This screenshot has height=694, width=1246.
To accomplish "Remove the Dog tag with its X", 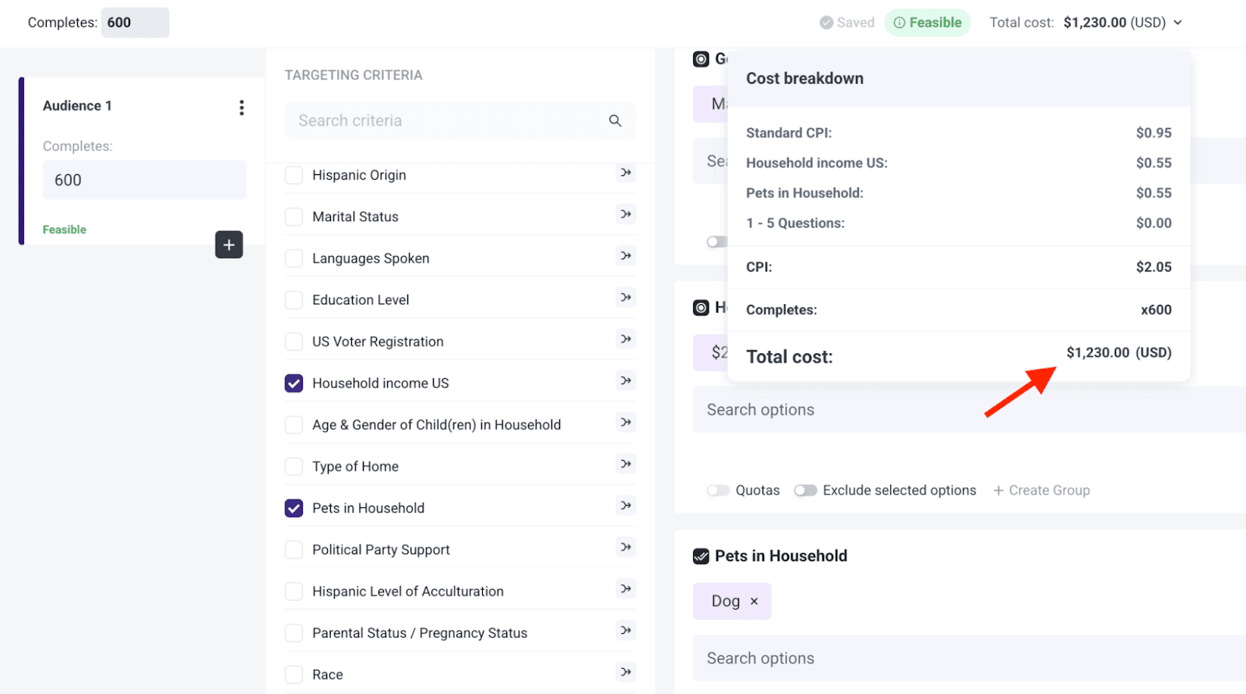I will coord(754,601).
